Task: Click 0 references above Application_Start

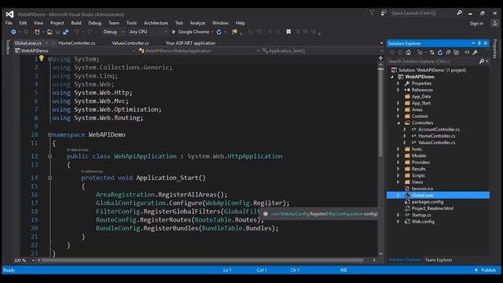Action: tap(92, 171)
